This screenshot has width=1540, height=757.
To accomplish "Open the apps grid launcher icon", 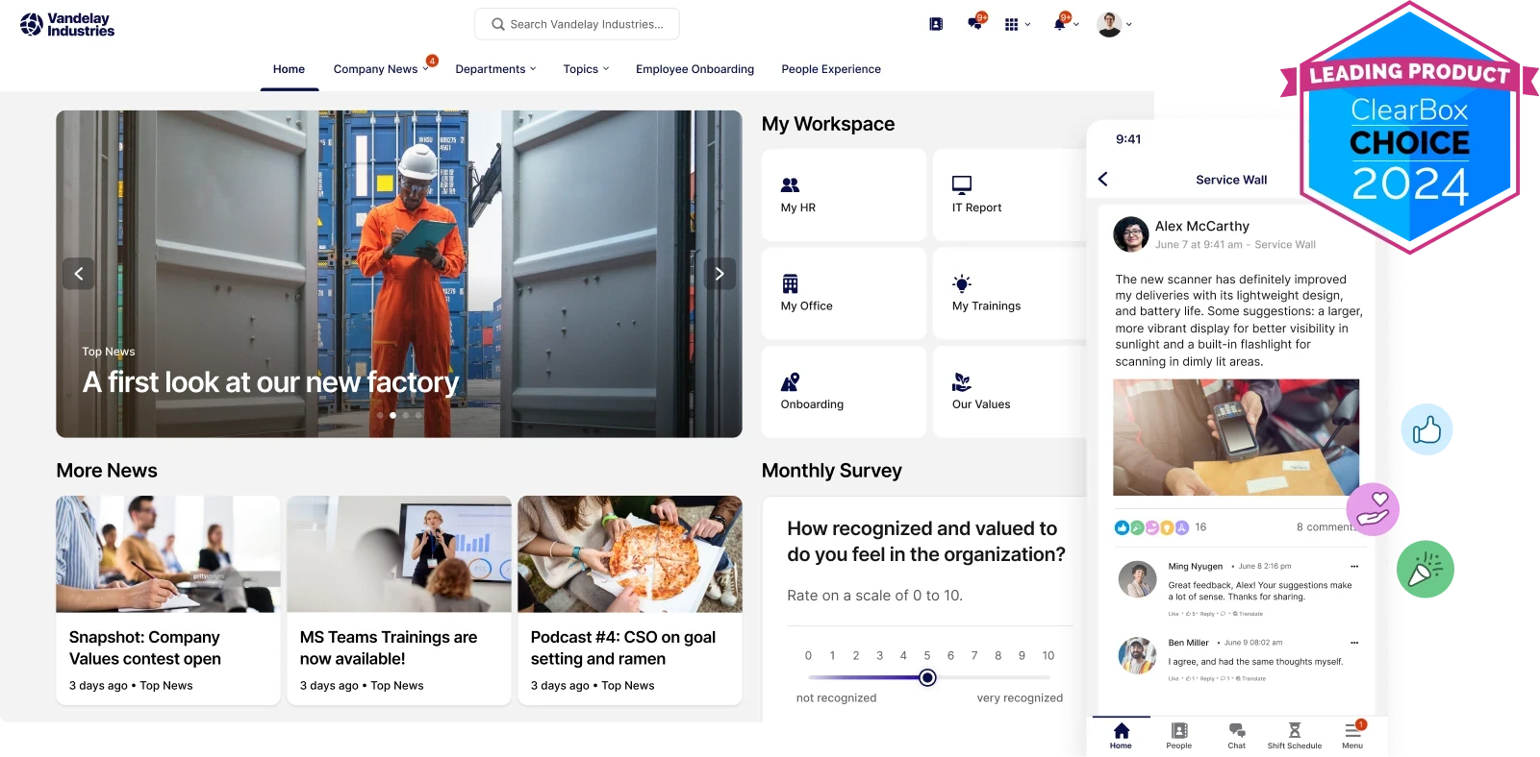I will [1011, 24].
